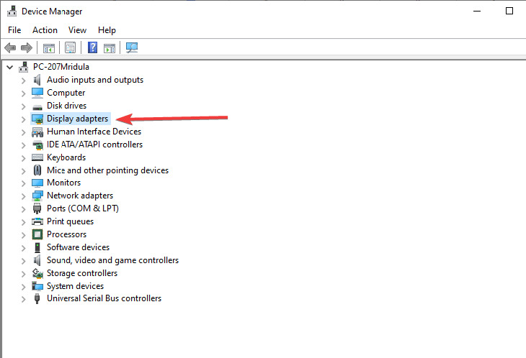Expand the Display adapters node
The image size is (526, 358).
click(x=23, y=119)
